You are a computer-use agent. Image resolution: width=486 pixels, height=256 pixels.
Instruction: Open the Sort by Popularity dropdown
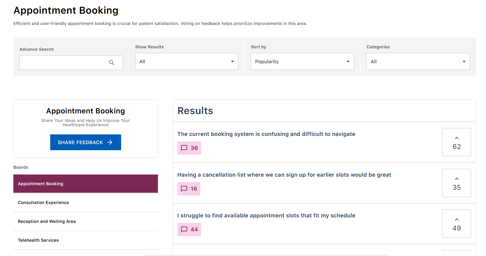(x=302, y=61)
